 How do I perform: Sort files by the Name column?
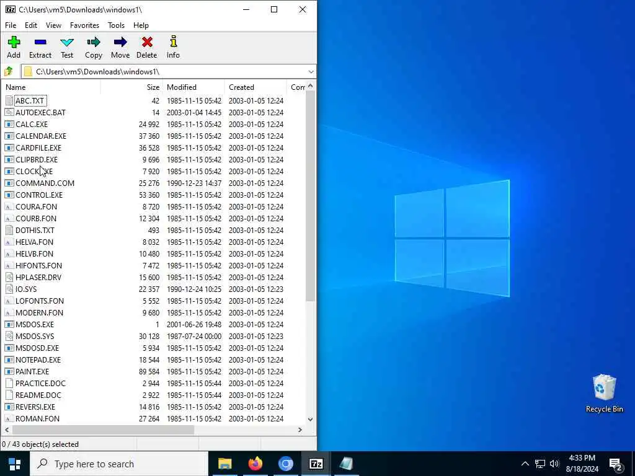(51, 87)
